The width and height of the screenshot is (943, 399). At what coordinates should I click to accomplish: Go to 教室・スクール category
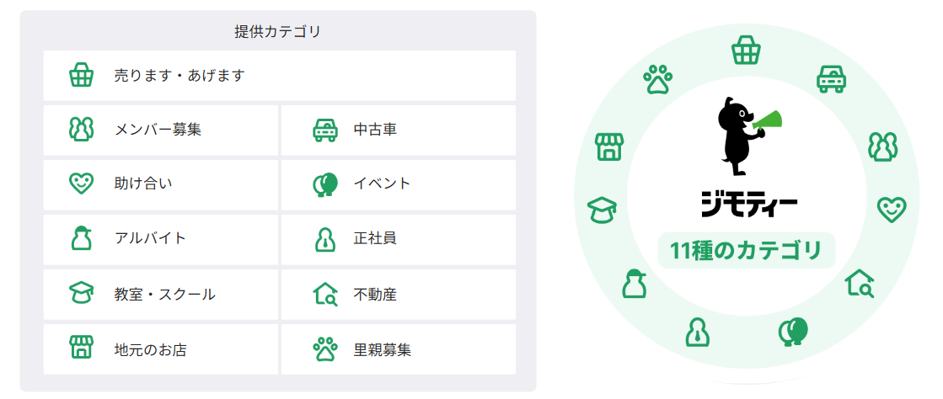point(161,294)
